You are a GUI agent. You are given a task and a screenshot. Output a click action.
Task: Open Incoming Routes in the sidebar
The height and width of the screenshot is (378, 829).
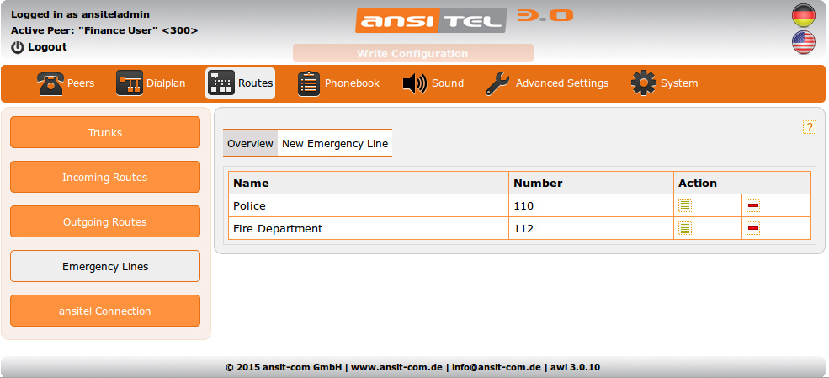click(x=105, y=177)
